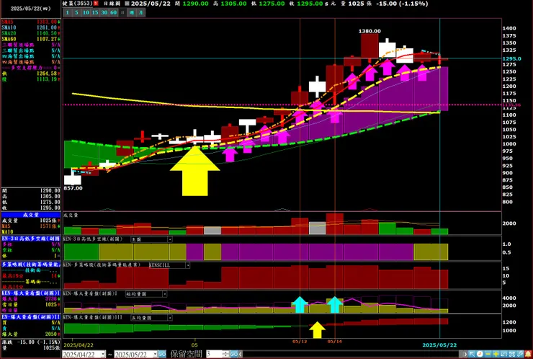Click the 健策(3653) stock name in header
This screenshot has height=359, width=533.
[x=78, y=4]
